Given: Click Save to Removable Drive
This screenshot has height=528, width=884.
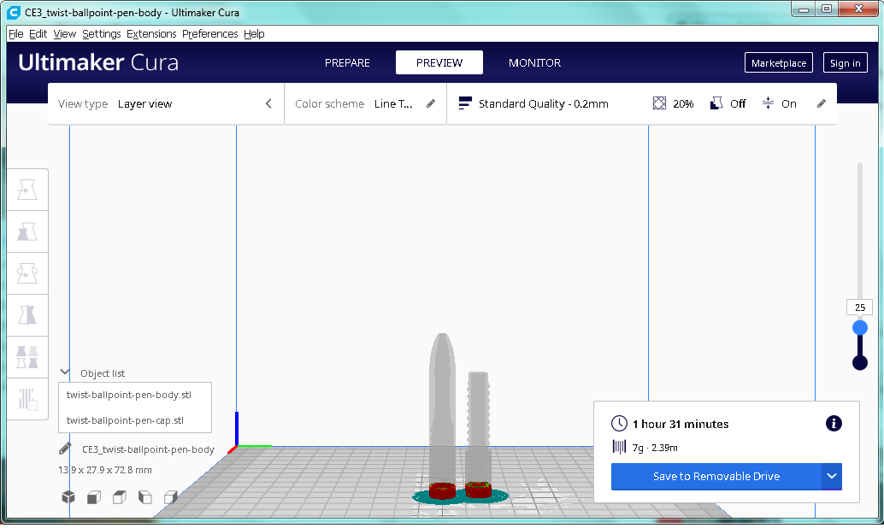Looking at the screenshot, I should [x=716, y=476].
